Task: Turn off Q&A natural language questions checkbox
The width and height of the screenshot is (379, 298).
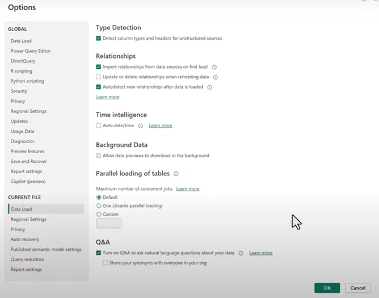Action: (x=98, y=253)
